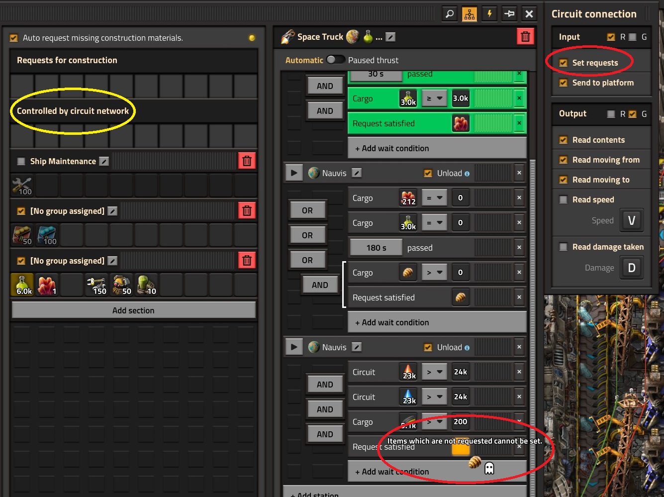Image resolution: width=664 pixels, height=497 pixels.
Task: Switch the Automatic / Paused thrust toggle
Action: (336, 60)
